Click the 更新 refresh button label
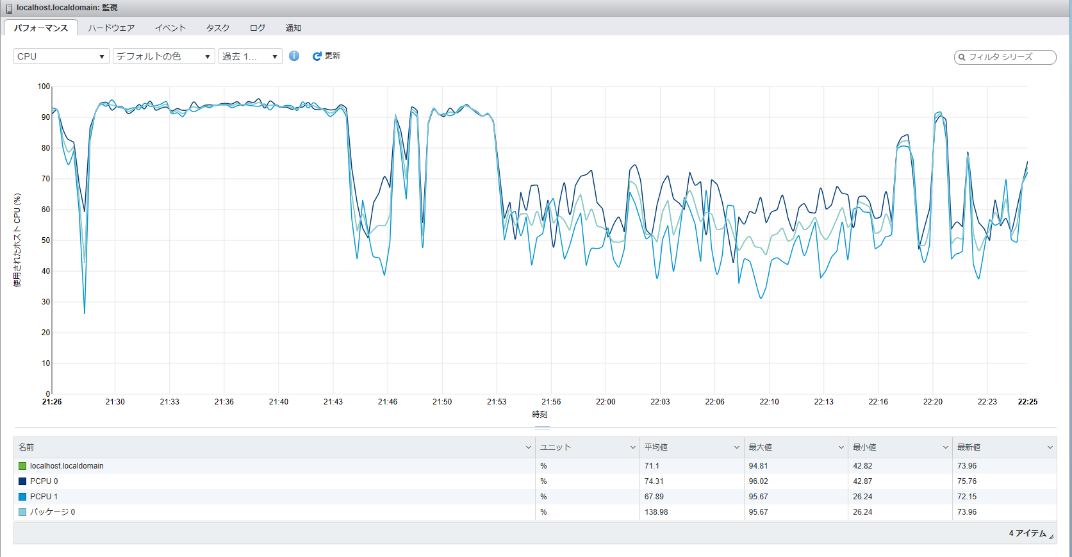Screen dimensions: 1072x557 pyautogui.click(x=333, y=56)
